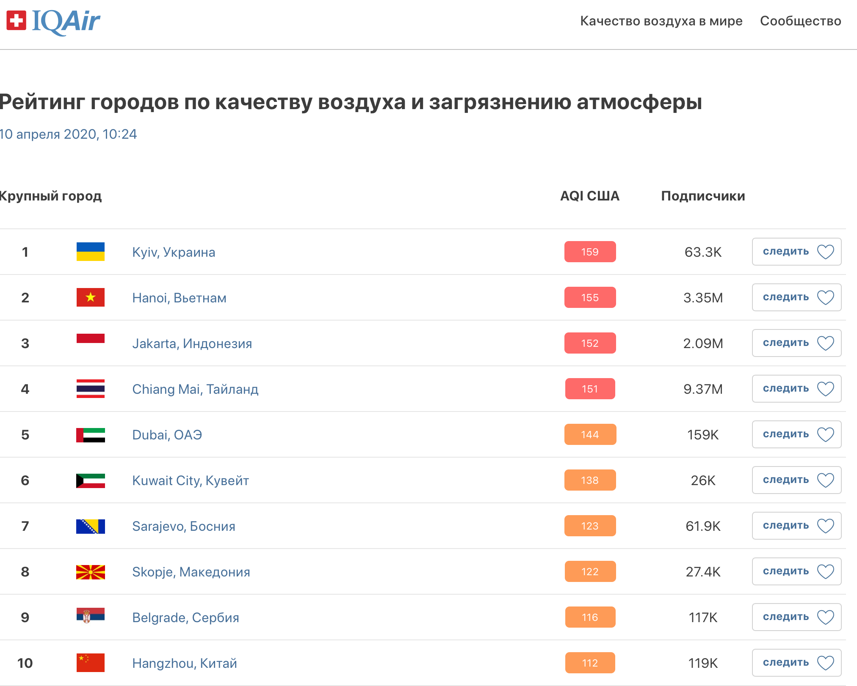857x686 pixels.
Task: Open the 'Сообщество' menu item
Action: coord(800,21)
